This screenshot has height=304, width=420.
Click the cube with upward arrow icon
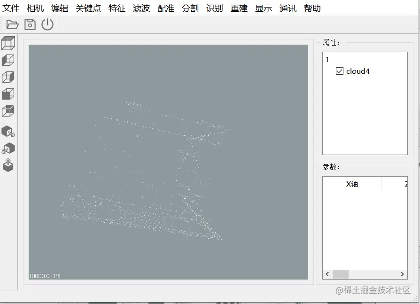click(8, 165)
